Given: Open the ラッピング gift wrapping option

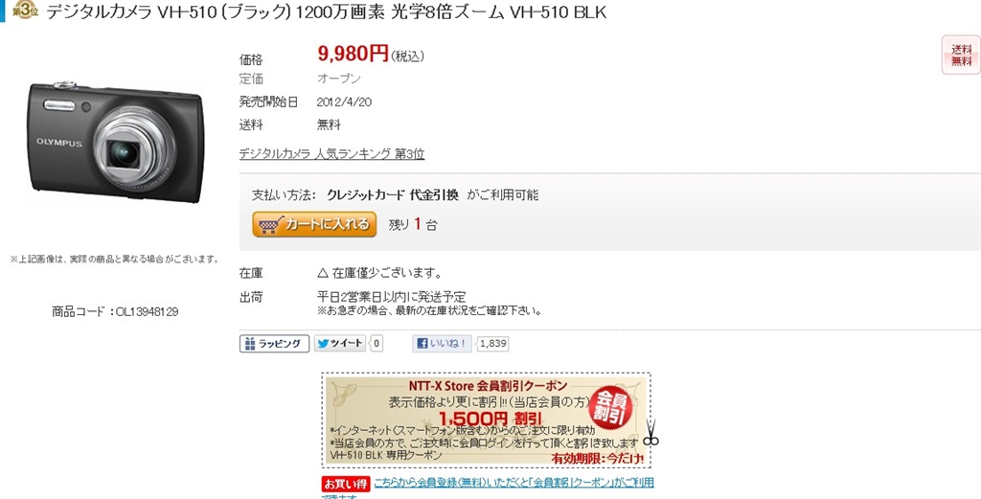Looking at the screenshot, I should click(274, 343).
